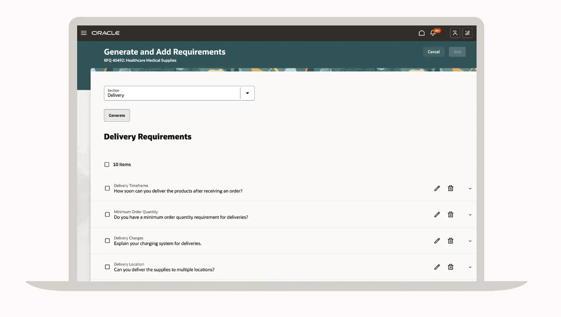561x317 pixels.
Task: Expand the Minimum Order Quantity row
Action: pos(470,215)
